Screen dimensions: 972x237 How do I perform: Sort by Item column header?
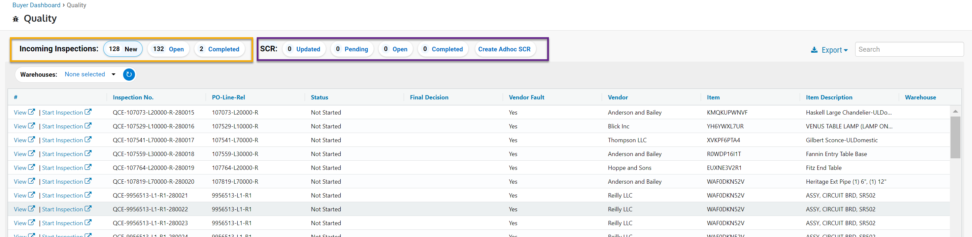(x=713, y=97)
